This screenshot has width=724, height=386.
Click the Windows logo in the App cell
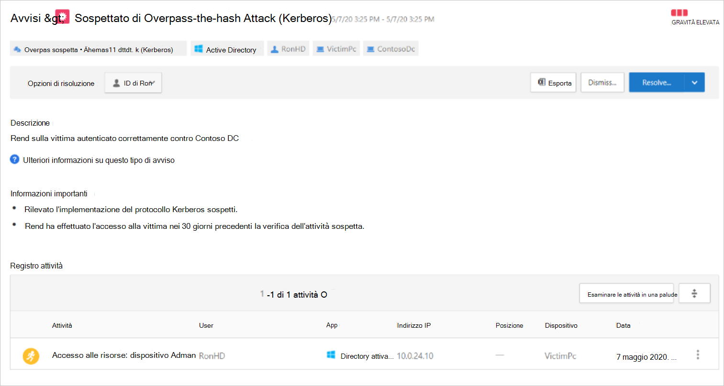[x=331, y=354]
